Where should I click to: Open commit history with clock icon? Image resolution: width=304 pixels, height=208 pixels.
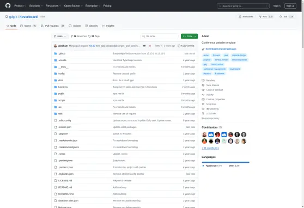186,46
